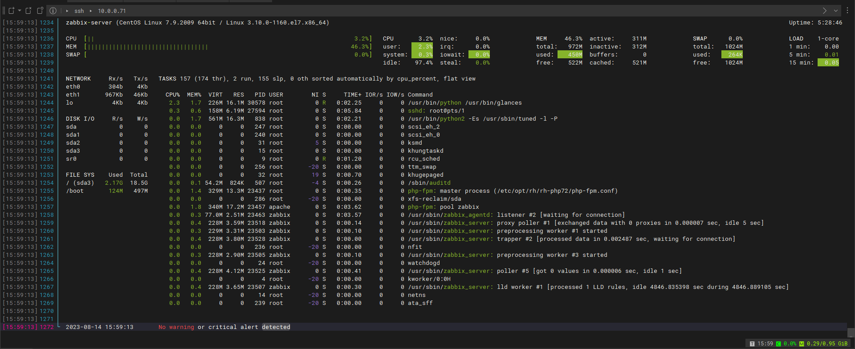Select the eth0 network row

[x=107, y=87]
